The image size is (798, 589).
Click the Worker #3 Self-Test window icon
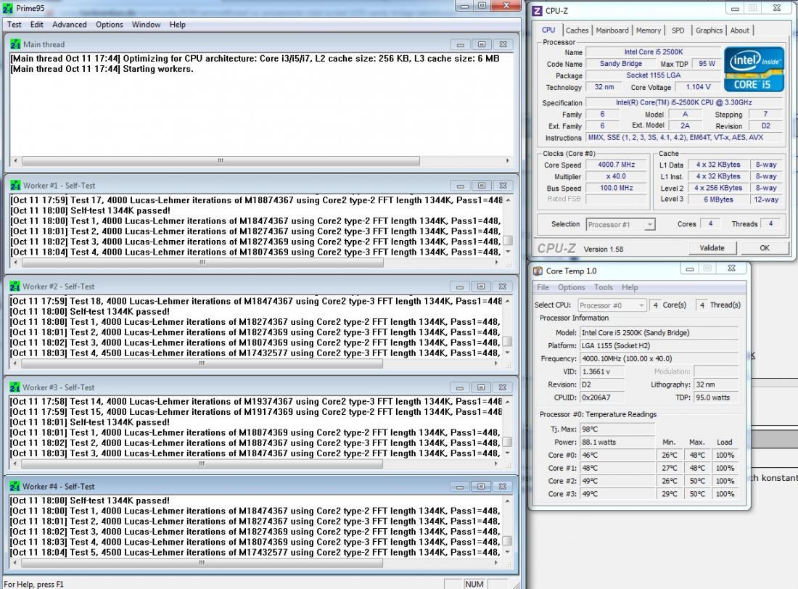pyautogui.click(x=15, y=387)
